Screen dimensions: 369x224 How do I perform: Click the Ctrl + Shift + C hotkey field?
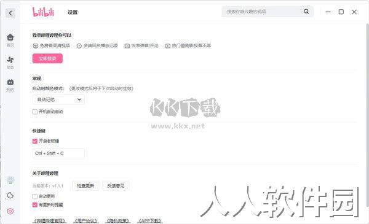pos(58,153)
